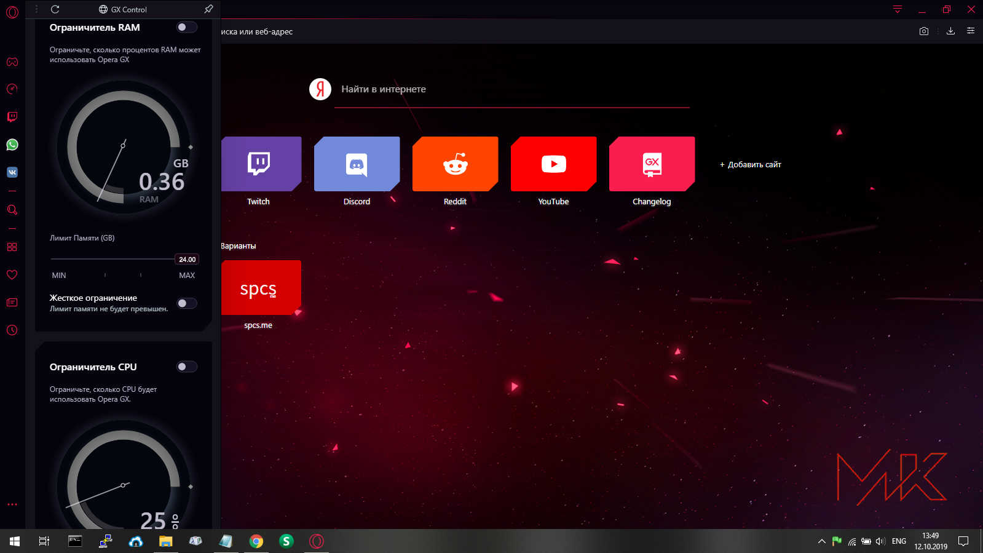The image size is (983, 553).
Task: Open the downloads icon
Action: [x=950, y=31]
